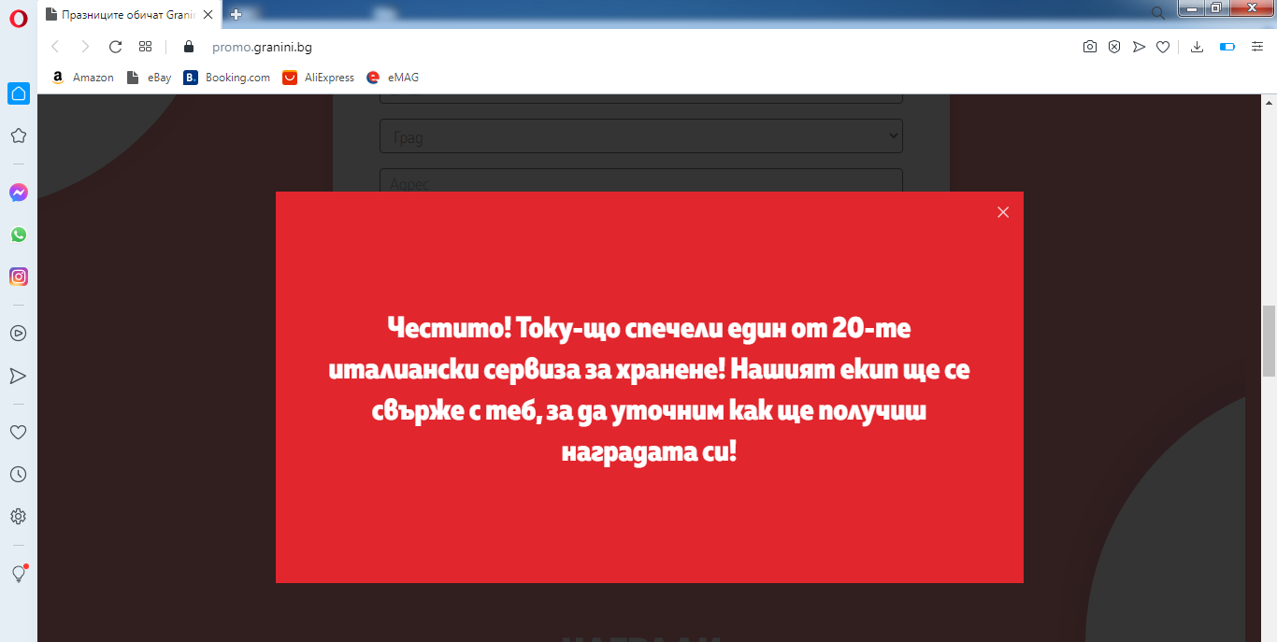Click the Opera menu logo

coord(19,16)
